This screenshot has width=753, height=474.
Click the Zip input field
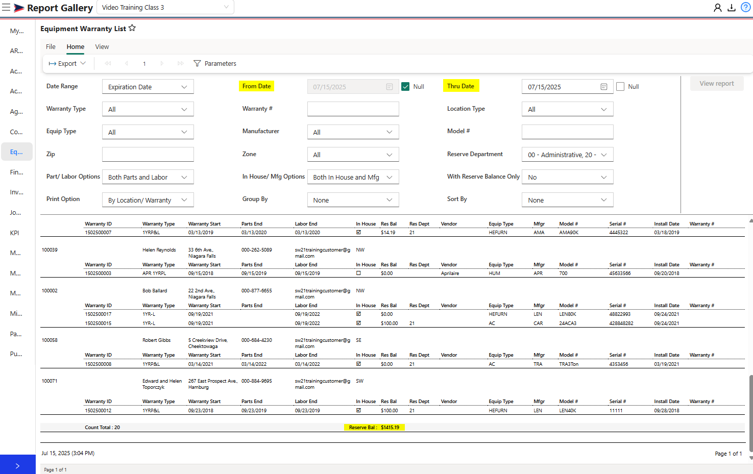[x=148, y=155]
